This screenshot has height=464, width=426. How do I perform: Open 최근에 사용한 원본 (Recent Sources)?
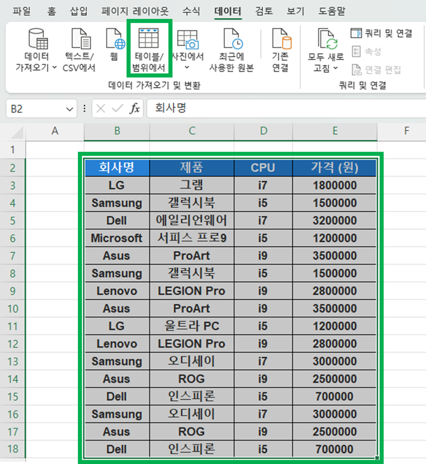231,50
